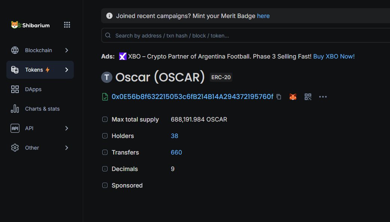Click the Holders info hint icon

pos(105,136)
